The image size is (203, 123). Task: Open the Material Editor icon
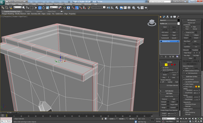coord(134,8)
